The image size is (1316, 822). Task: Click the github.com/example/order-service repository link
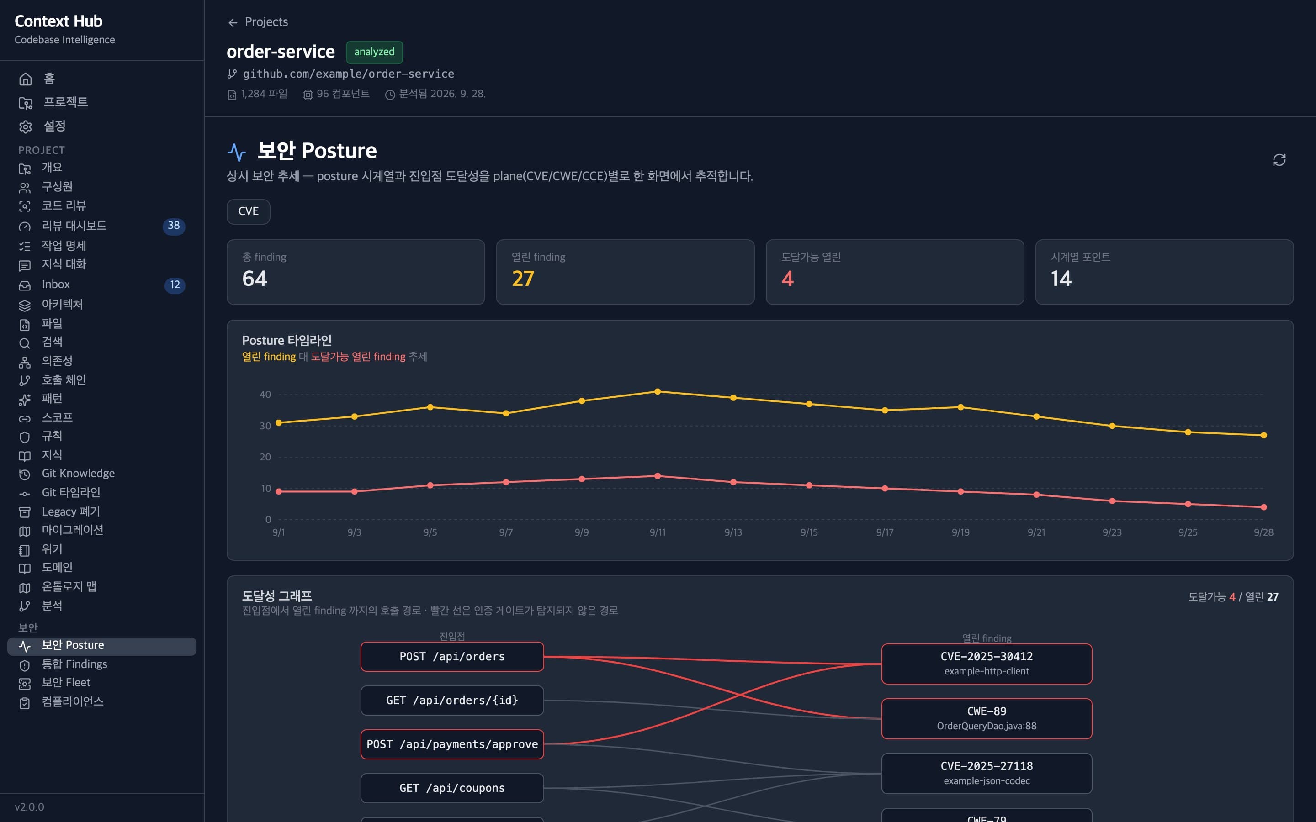pos(348,74)
